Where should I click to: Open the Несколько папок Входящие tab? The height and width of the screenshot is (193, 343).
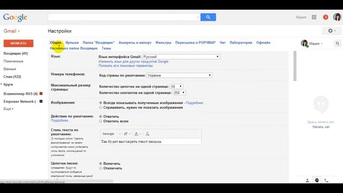(x=73, y=48)
